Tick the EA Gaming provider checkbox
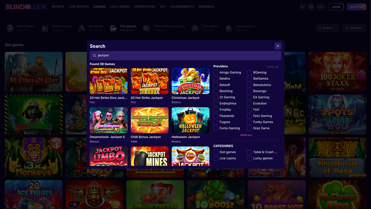The height and width of the screenshot is (209, 371). click(249, 97)
